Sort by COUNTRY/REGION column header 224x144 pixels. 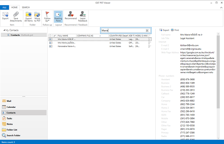115,36
